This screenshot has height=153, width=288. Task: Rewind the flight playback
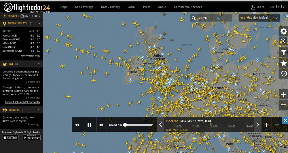pyautogui.click(x=77, y=125)
